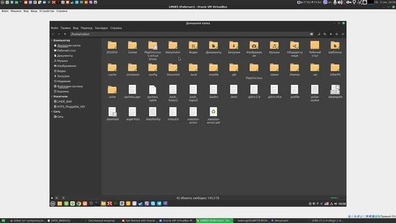Select the .cache folder
The image size is (396, 223).
point(112,69)
